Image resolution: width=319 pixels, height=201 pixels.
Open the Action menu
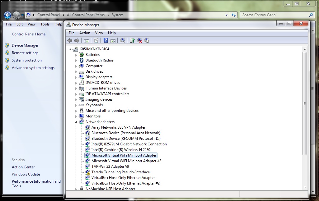pyautogui.click(x=85, y=33)
